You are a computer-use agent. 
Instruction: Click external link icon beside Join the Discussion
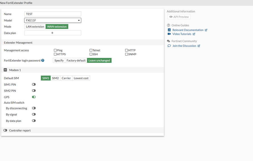pos(199,46)
